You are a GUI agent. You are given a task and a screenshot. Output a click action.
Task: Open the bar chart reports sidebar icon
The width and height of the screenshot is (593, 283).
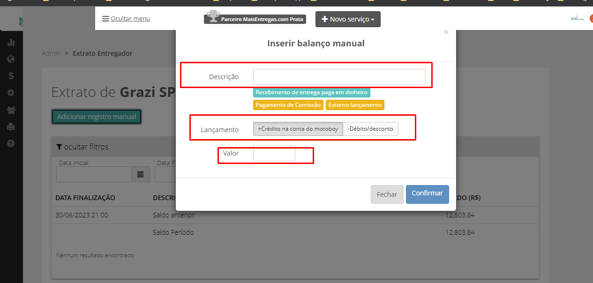[11, 43]
